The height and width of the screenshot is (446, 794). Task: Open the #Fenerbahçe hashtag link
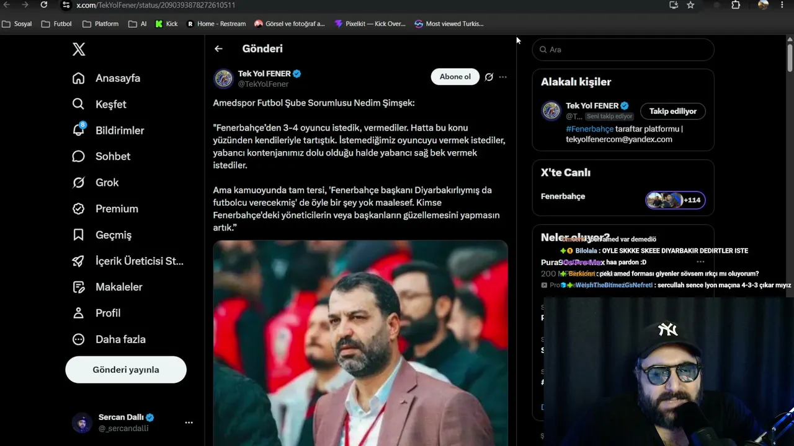[x=589, y=129]
